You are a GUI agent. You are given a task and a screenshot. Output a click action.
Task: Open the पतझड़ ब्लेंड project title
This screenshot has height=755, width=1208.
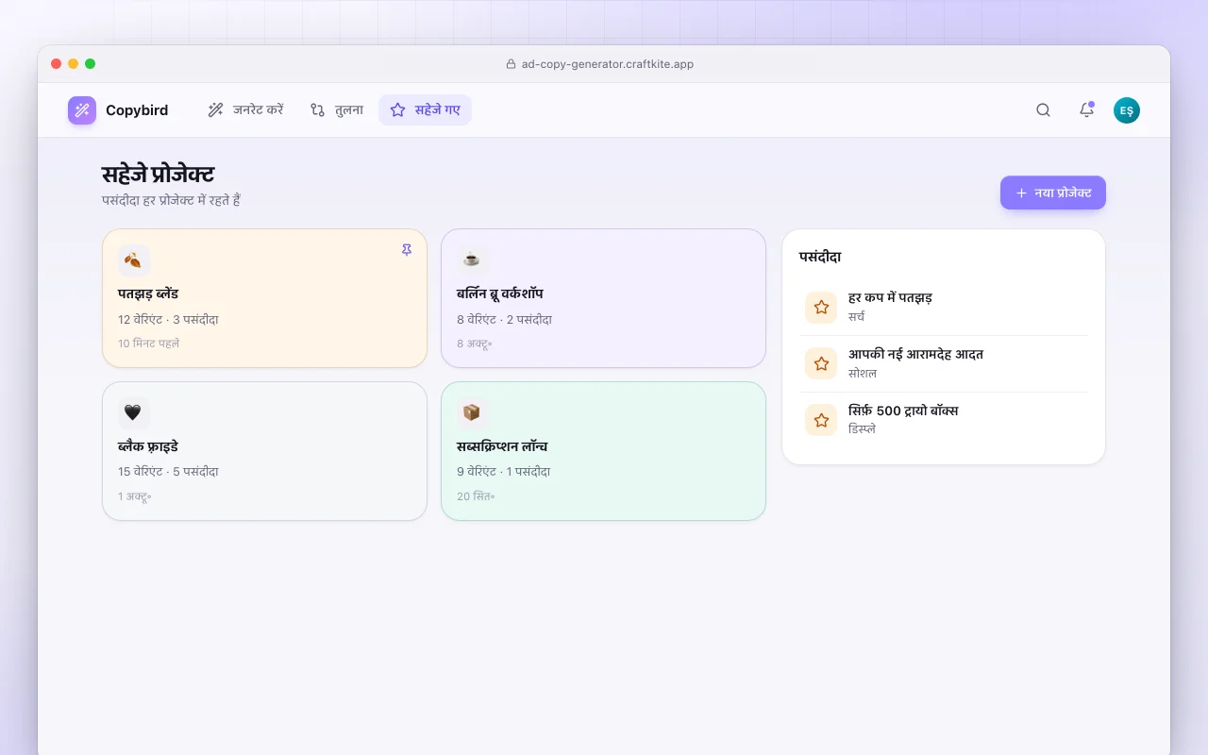(x=148, y=294)
